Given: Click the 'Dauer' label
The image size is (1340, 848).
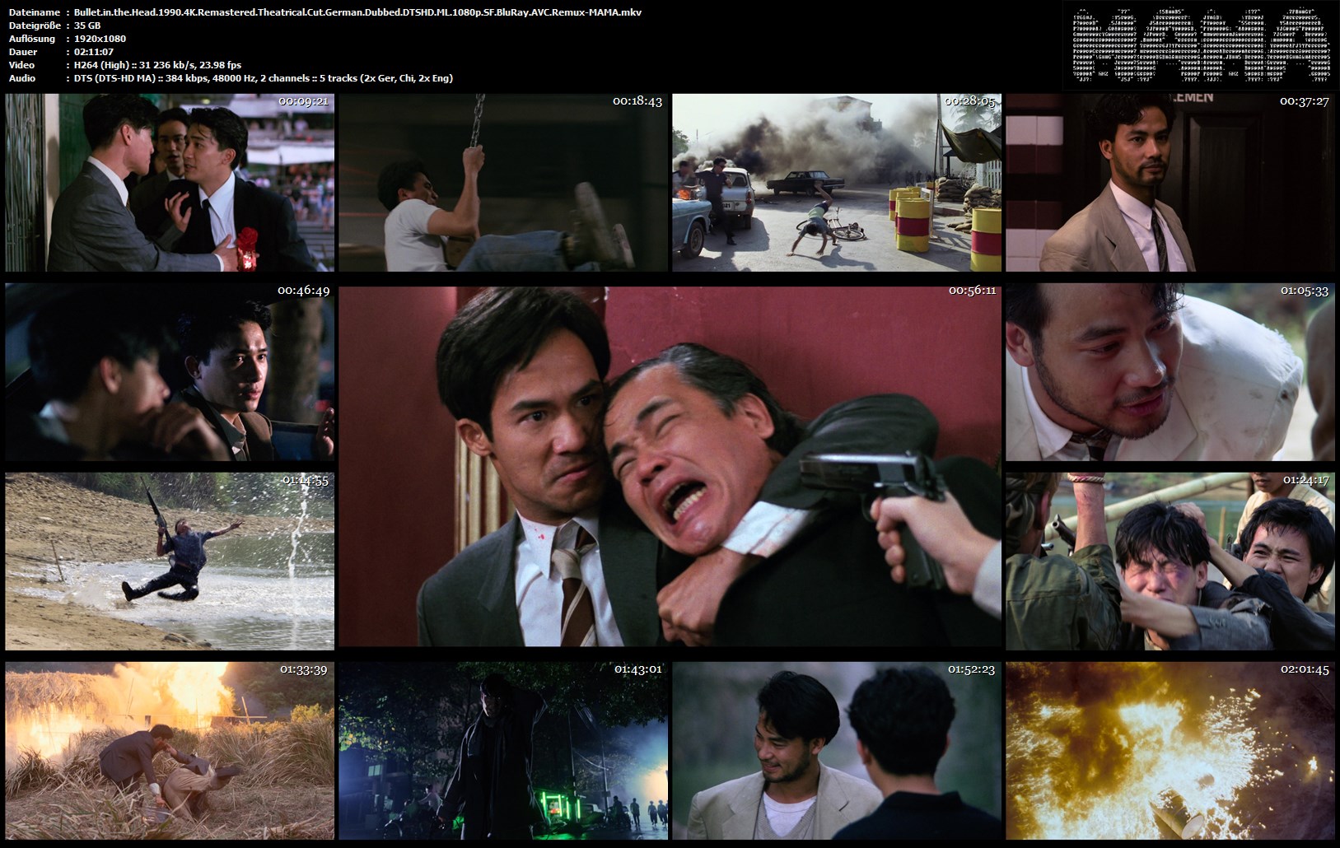Looking at the screenshot, I should pyautogui.click(x=23, y=52).
